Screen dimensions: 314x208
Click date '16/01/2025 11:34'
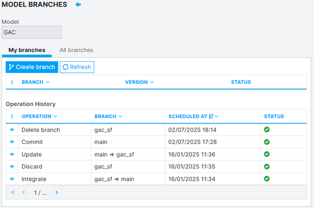(x=192, y=179)
